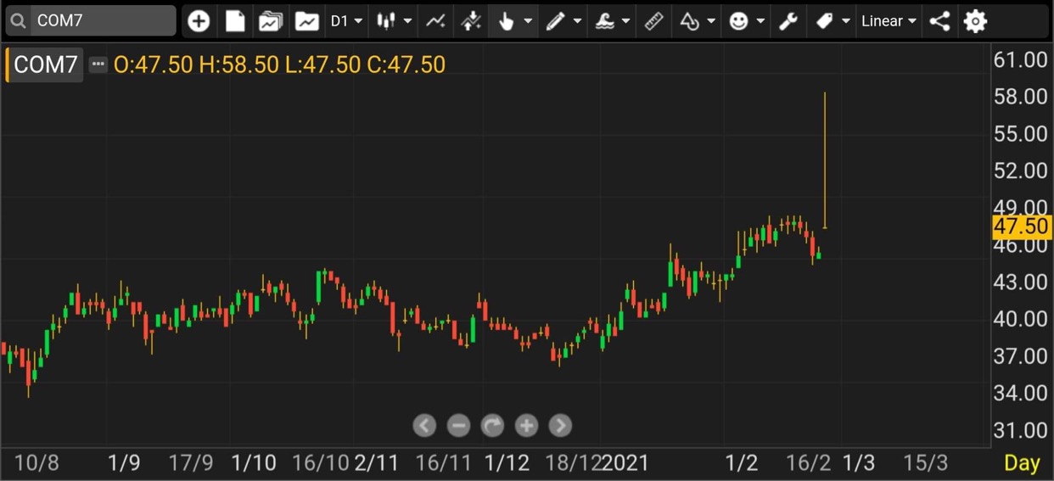The image size is (1054, 481).
Task: Zoom out chart with minus button
Action: coord(458,426)
